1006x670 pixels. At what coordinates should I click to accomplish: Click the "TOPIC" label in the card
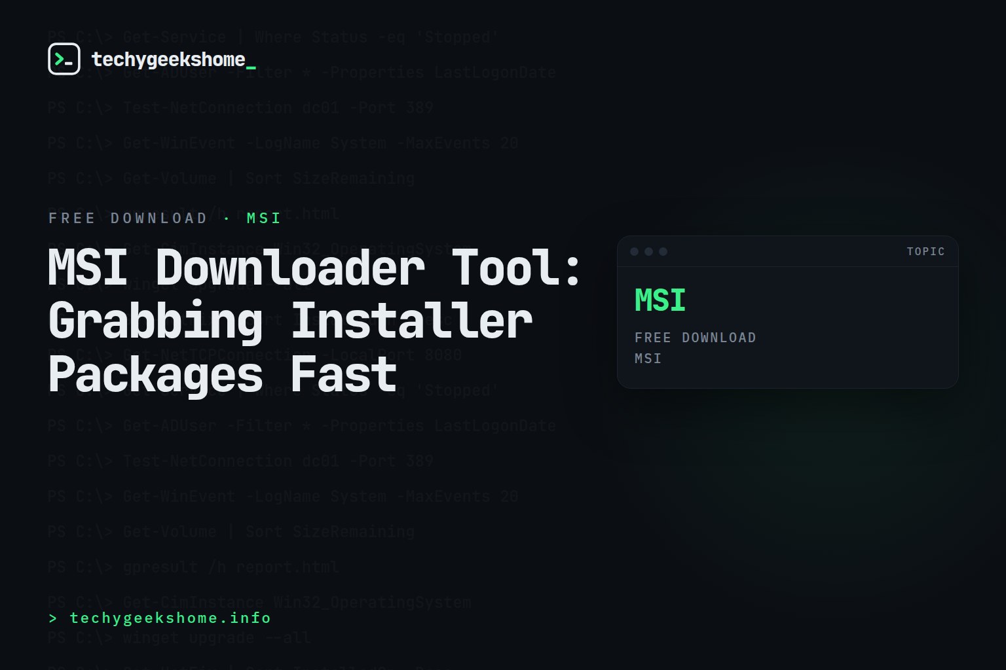click(925, 251)
